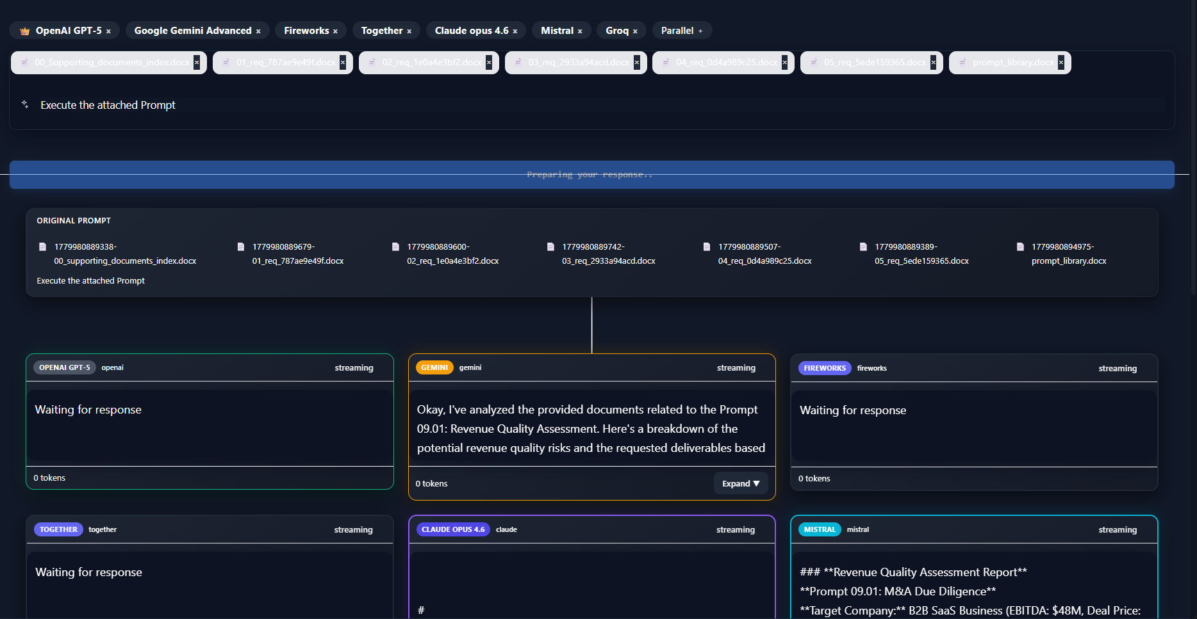
Task: Remove 01_req_787ae9e49f.docx attachment
Action: [343, 62]
